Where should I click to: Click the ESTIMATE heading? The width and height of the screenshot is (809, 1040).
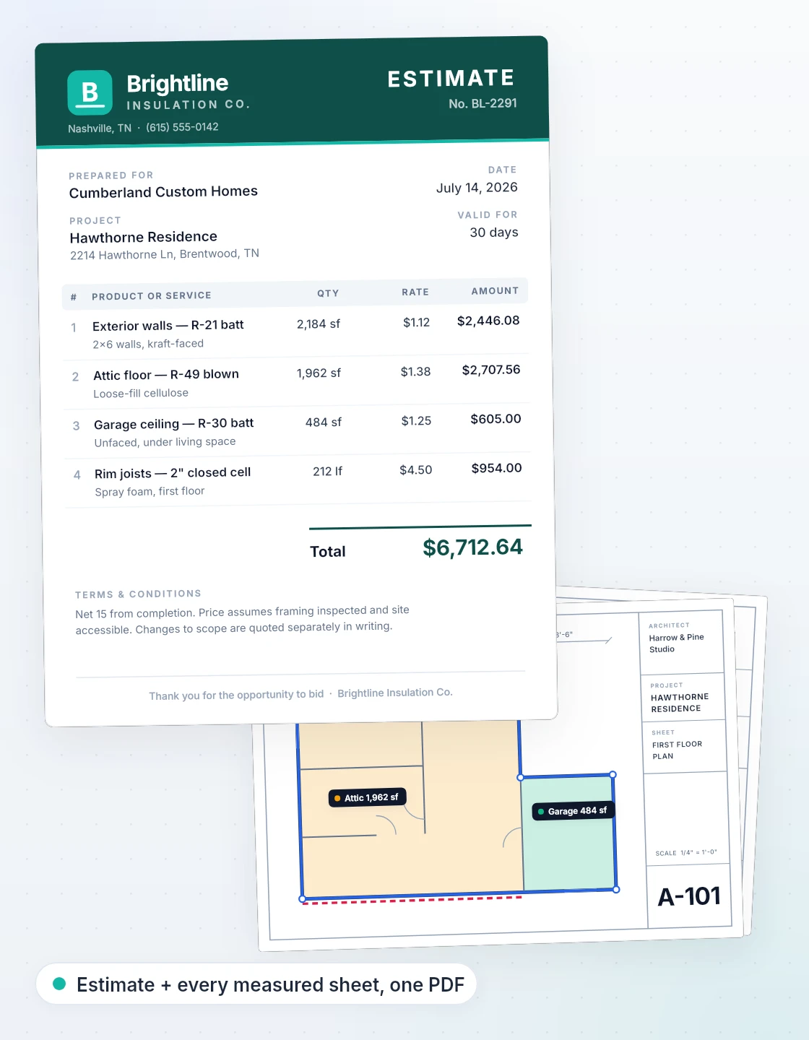tap(451, 79)
